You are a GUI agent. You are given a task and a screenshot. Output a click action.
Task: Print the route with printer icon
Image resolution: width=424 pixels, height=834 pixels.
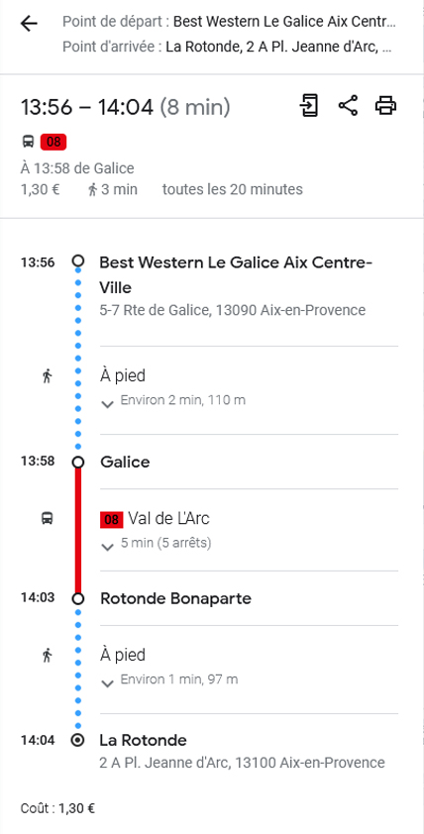385,105
